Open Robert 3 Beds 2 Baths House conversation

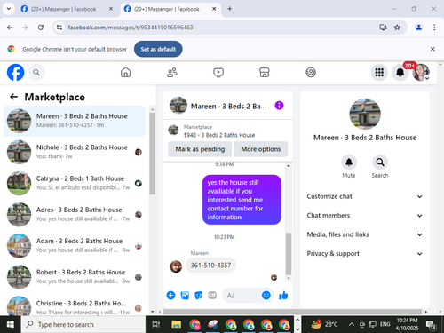(75, 277)
